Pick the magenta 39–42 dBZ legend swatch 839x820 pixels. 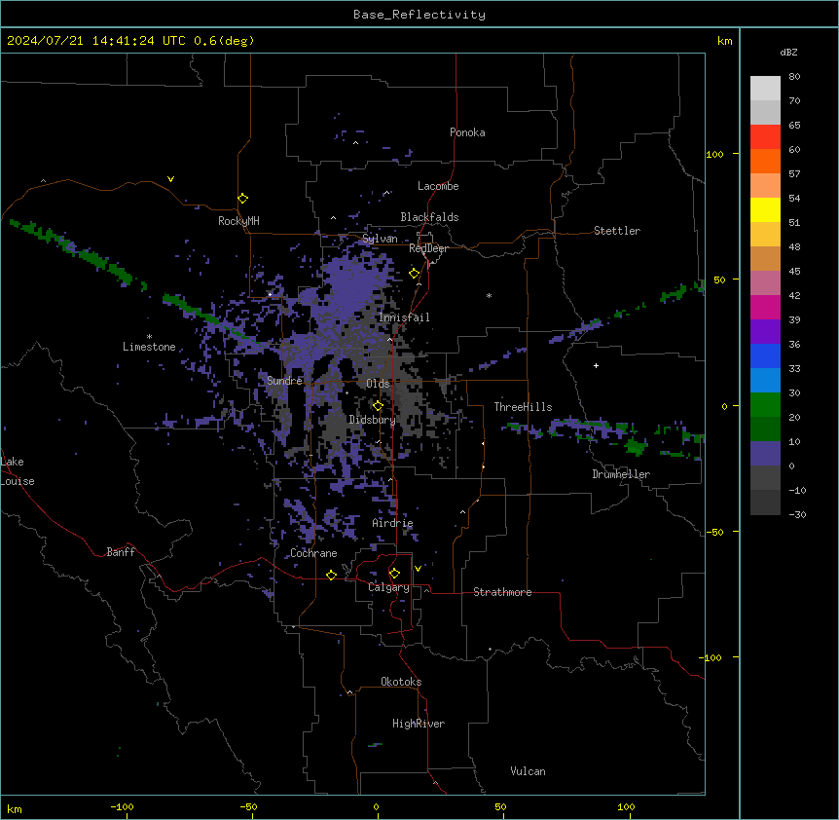click(765, 307)
